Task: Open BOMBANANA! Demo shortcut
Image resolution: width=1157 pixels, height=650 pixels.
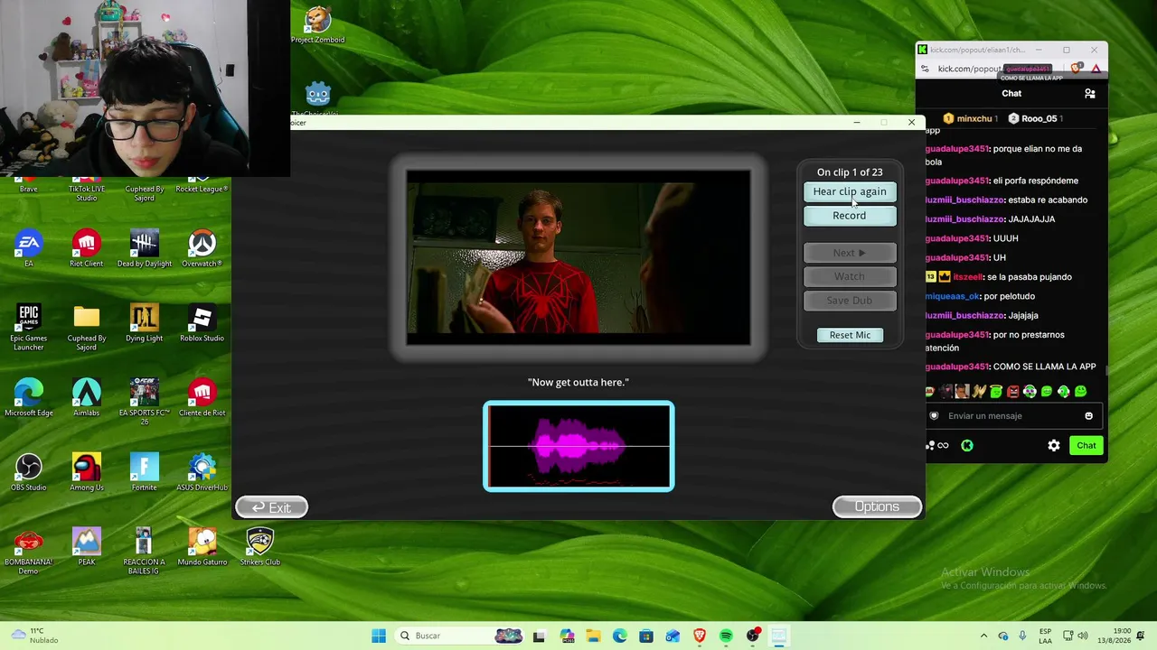Action: [x=29, y=552]
